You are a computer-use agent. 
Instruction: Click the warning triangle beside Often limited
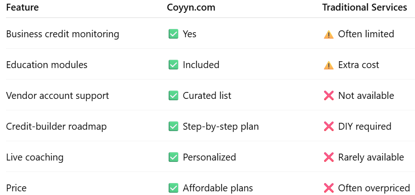(328, 34)
